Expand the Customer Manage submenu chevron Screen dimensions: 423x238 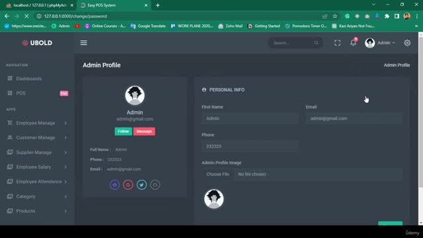pyautogui.click(x=65, y=138)
